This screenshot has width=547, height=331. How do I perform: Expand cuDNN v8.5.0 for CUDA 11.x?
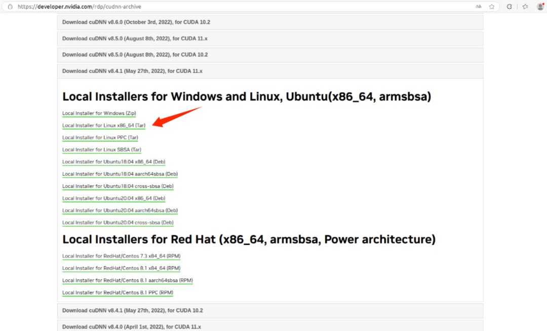(x=270, y=38)
